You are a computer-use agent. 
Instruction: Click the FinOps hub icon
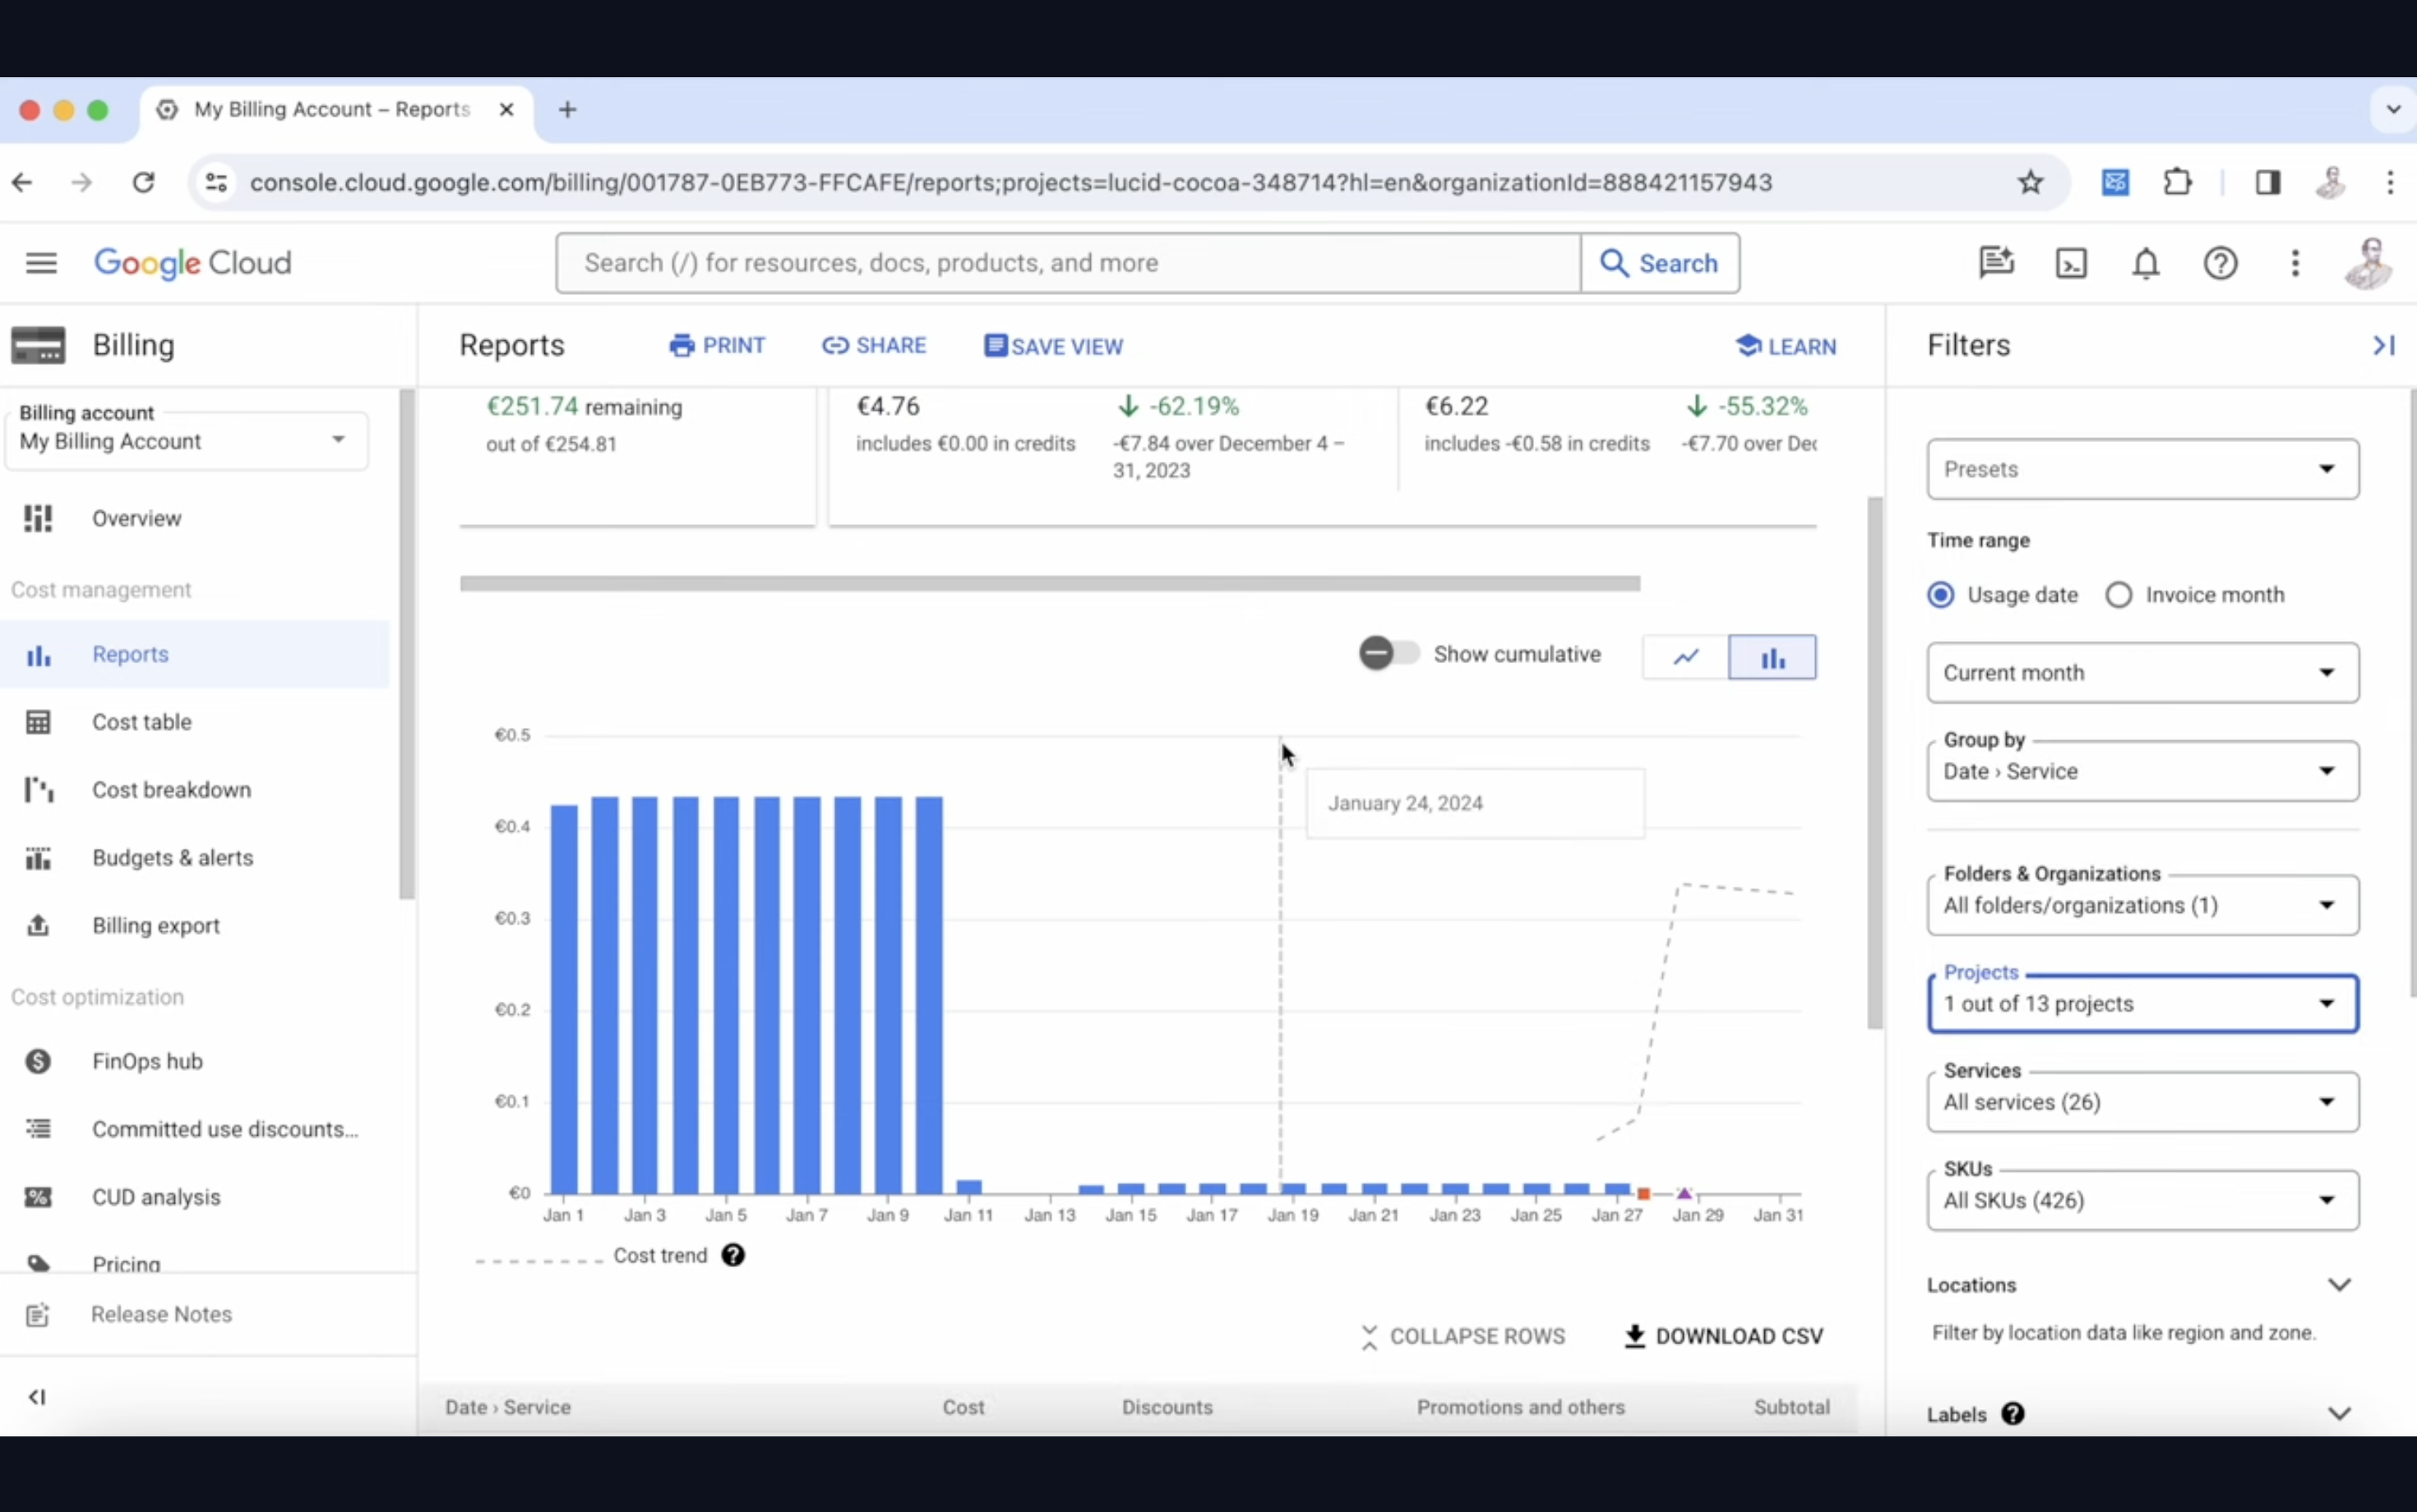pyautogui.click(x=39, y=1059)
